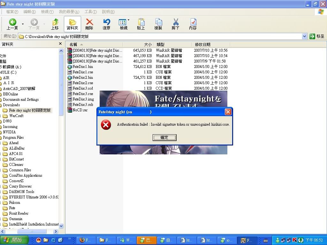Select the DAEMON Tools folder in tree
The width and height of the screenshot is (327, 245).
click(x=21, y=192)
